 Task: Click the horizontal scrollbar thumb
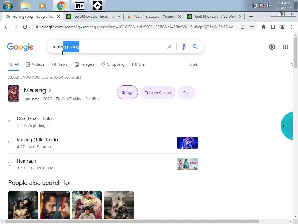tap(132, 222)
